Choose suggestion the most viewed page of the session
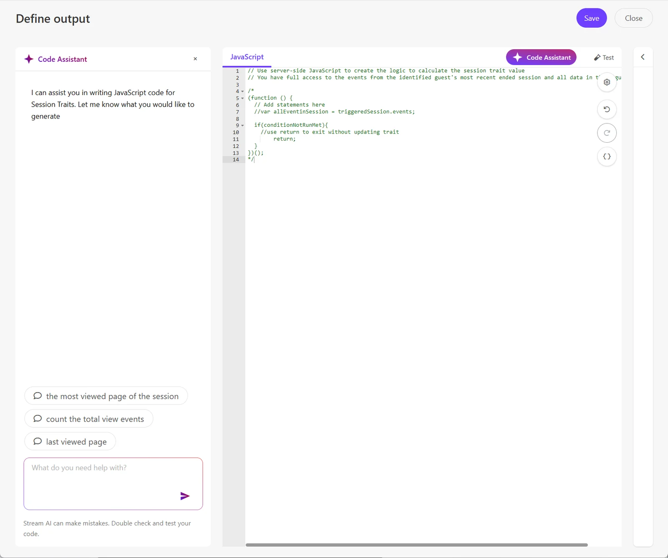 [106, 396]
